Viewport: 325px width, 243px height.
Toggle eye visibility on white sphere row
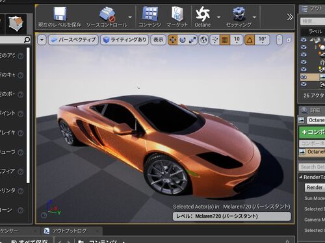tap(304, 47)
